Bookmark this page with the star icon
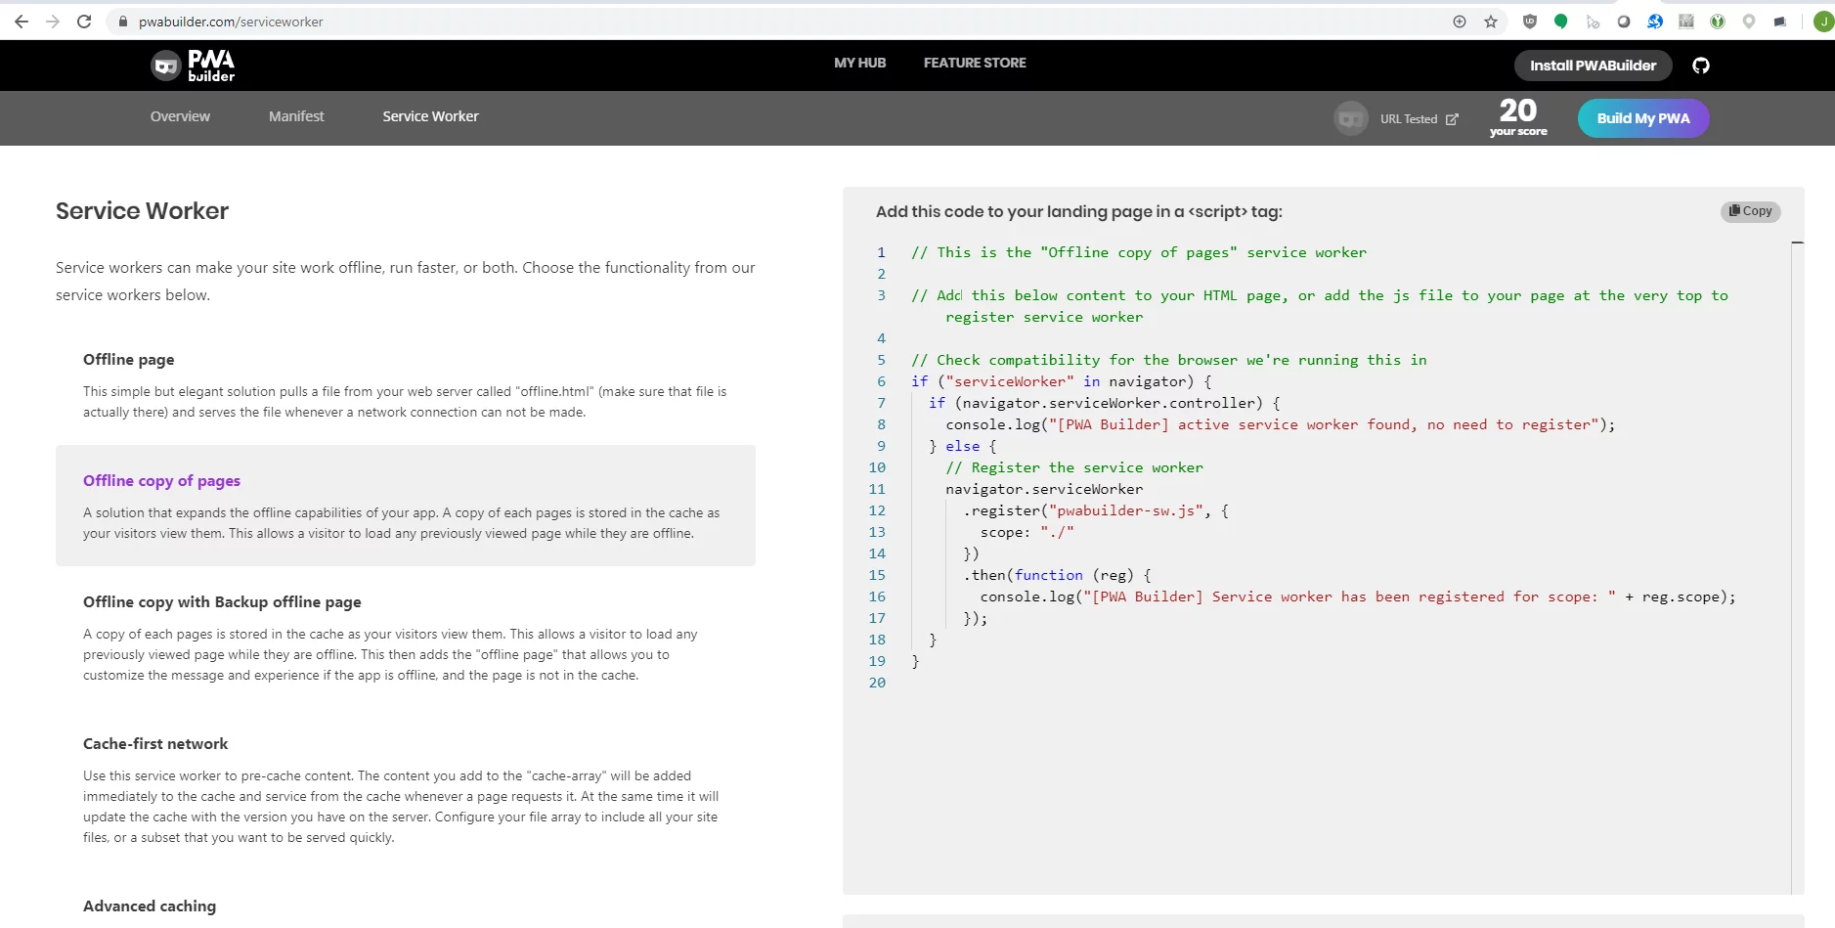1835x928 pixels. 1491,22
